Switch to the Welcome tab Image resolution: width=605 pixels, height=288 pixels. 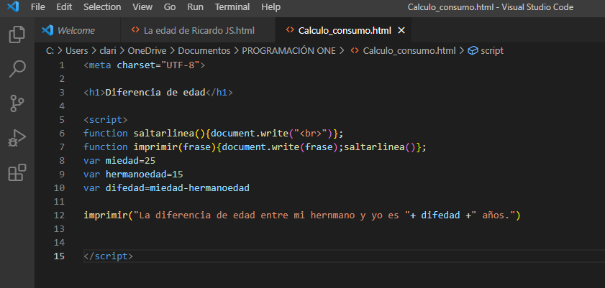(x=78, y=30)
